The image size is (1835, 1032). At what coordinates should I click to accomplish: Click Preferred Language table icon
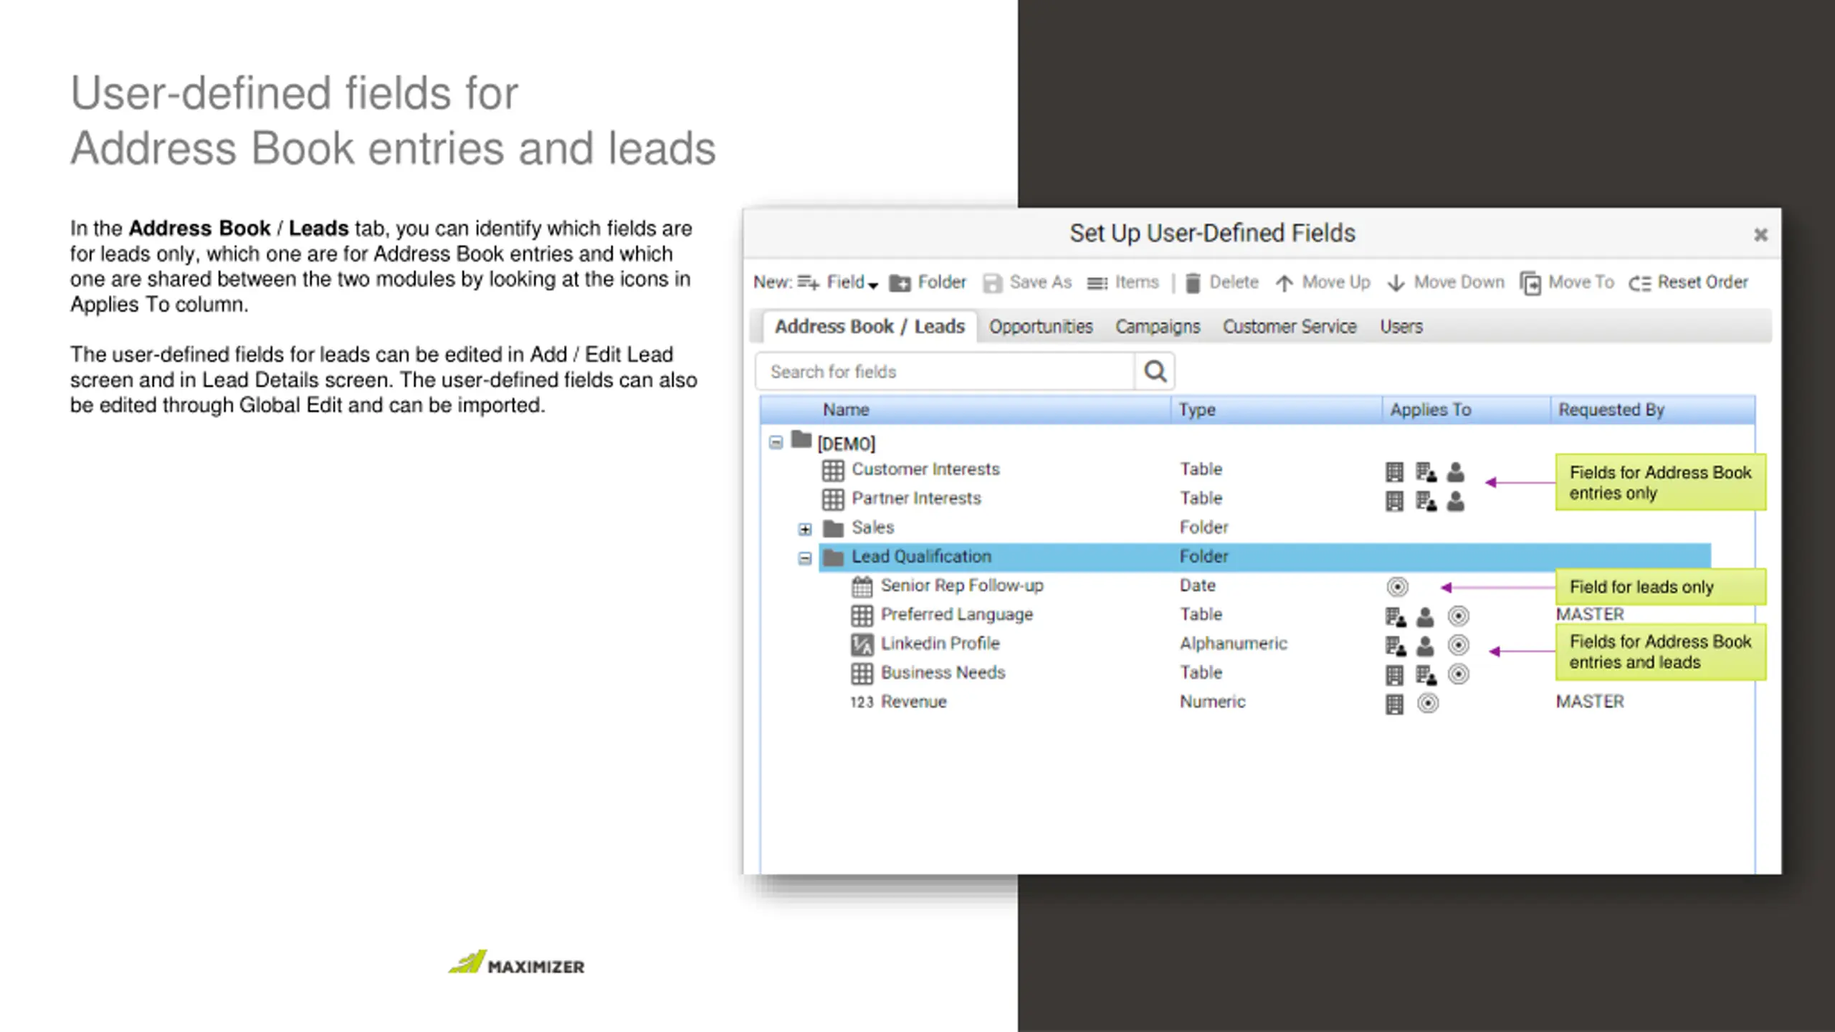[862, 616]
